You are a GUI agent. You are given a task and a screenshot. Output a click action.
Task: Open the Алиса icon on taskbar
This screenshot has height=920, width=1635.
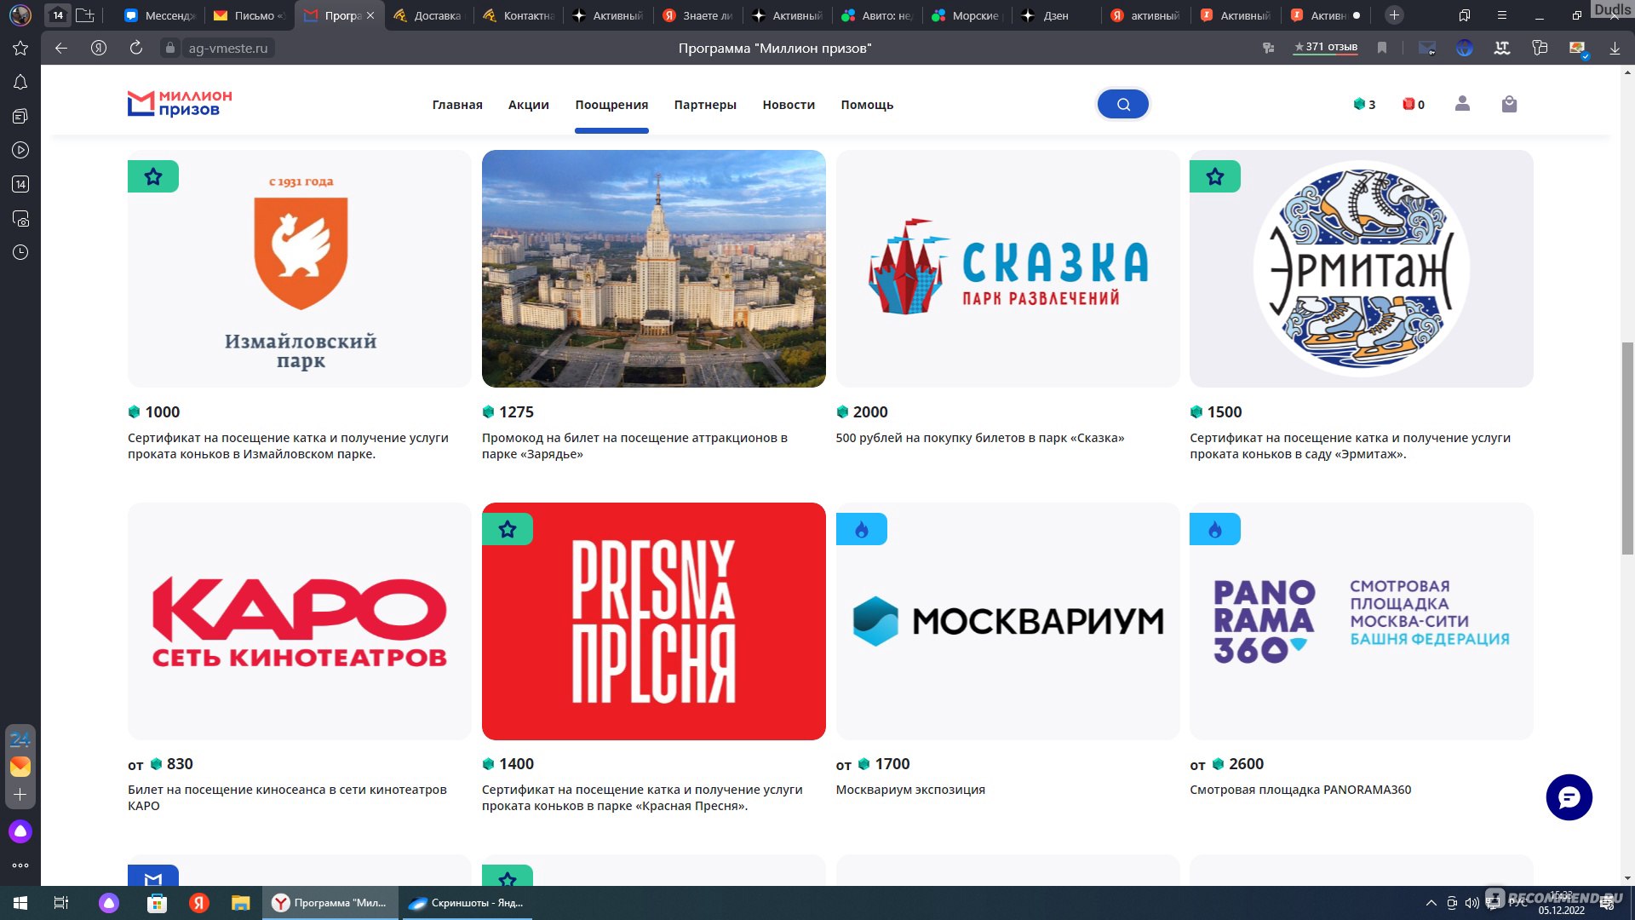point(109,903)
